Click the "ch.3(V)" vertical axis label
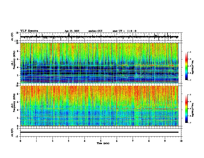The height and width of the screenshot is (158, 204). click(x=12, y=133)
